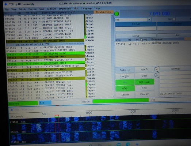
Task: Click the Add button
Action: 177,35
